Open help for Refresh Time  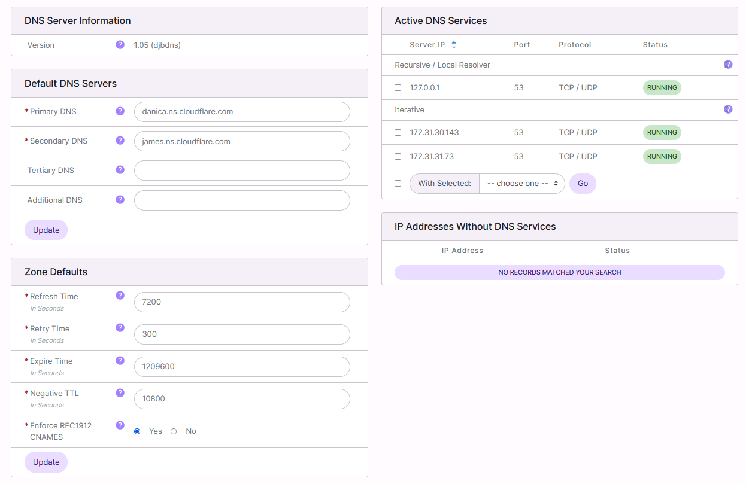pos(120,295)
